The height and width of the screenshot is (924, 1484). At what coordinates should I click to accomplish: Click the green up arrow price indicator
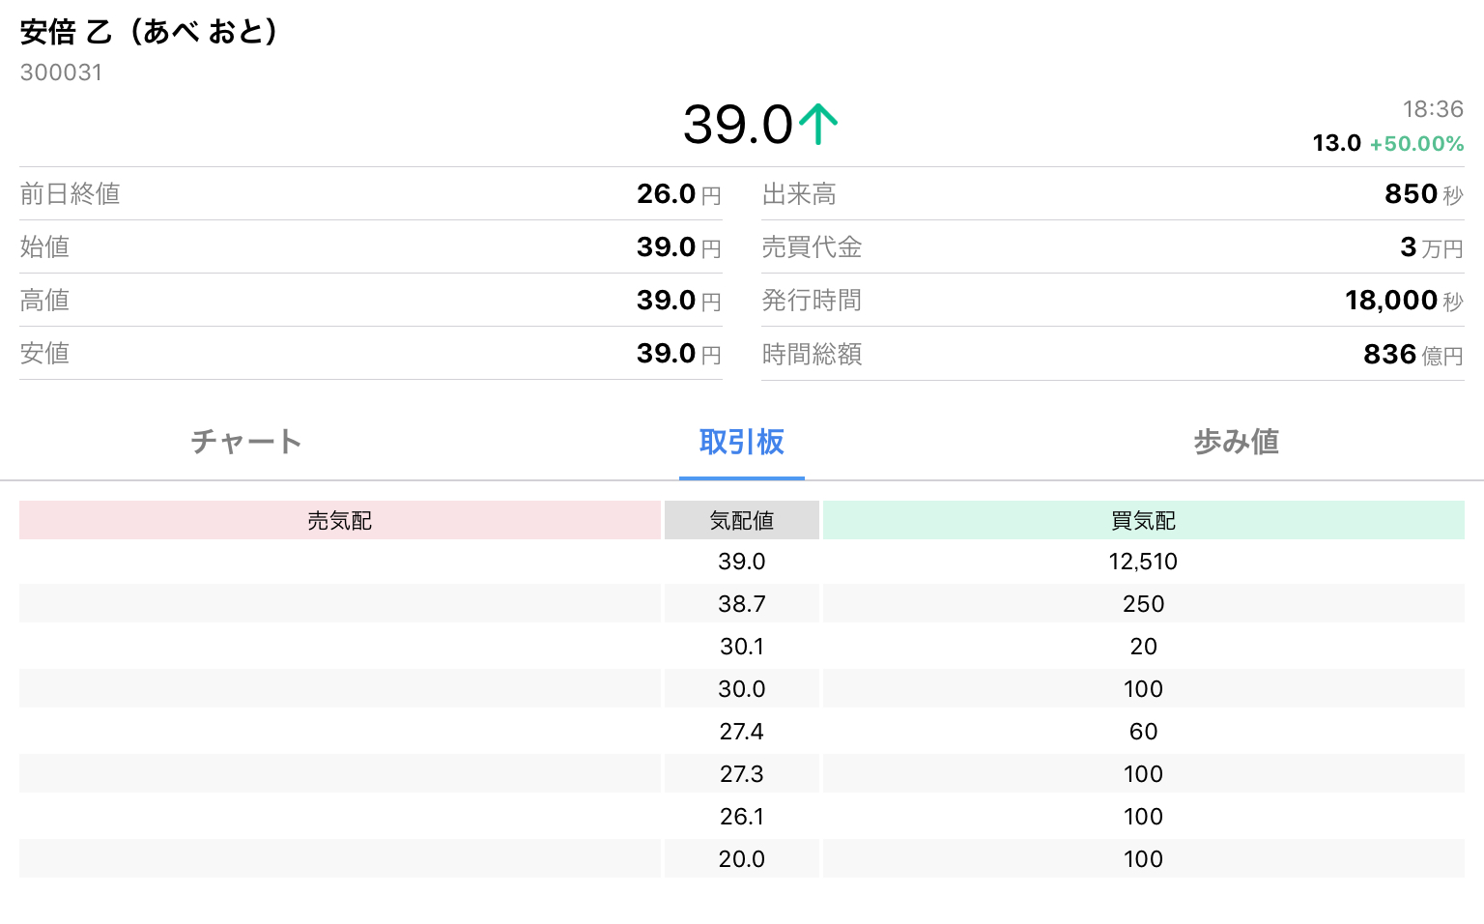click(x=818, y=125)
